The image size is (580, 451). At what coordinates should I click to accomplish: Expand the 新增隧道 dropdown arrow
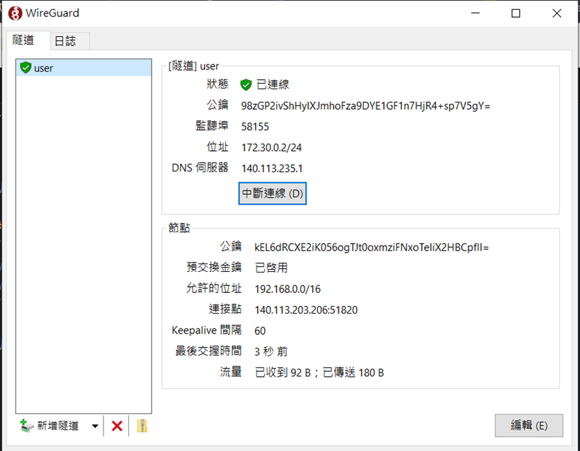pyautogui.click(x=95, y=426)
